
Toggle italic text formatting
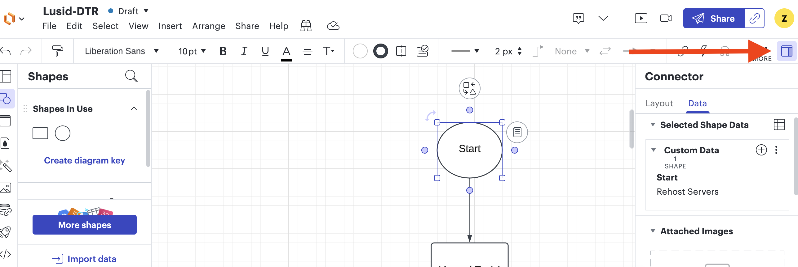[244, 51]
